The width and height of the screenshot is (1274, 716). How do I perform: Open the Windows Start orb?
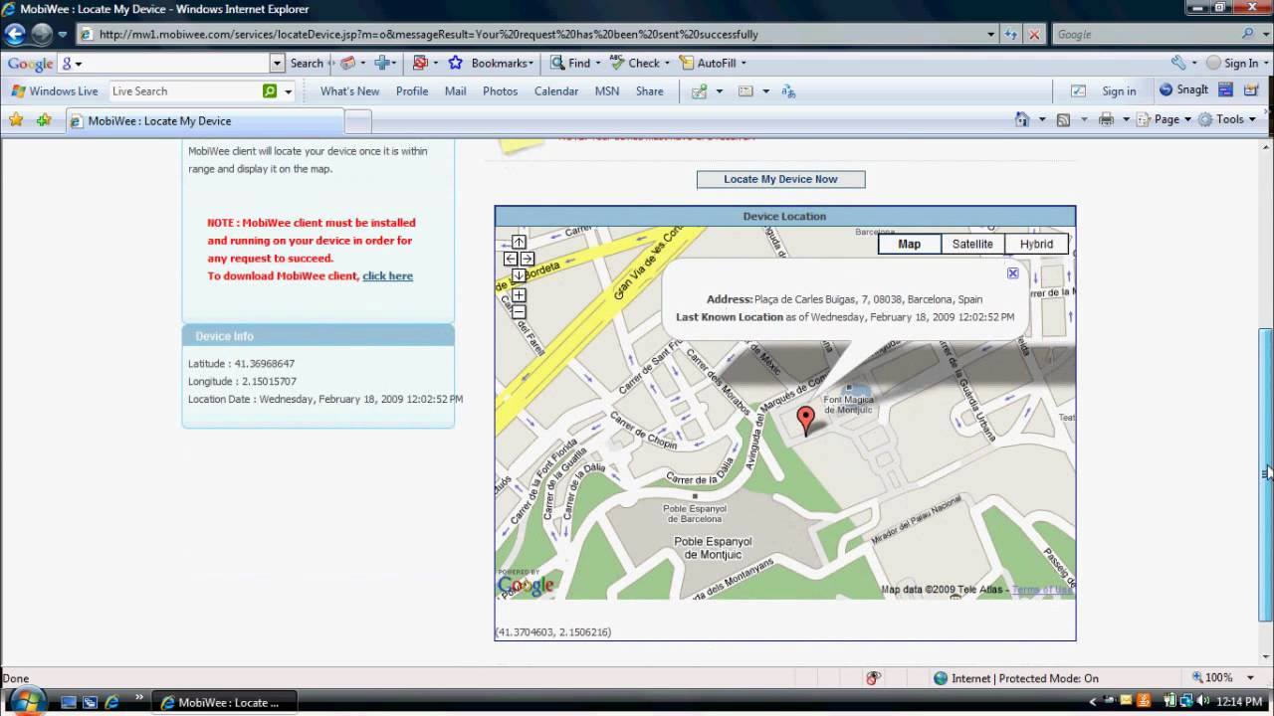click(x=27, y=700)
